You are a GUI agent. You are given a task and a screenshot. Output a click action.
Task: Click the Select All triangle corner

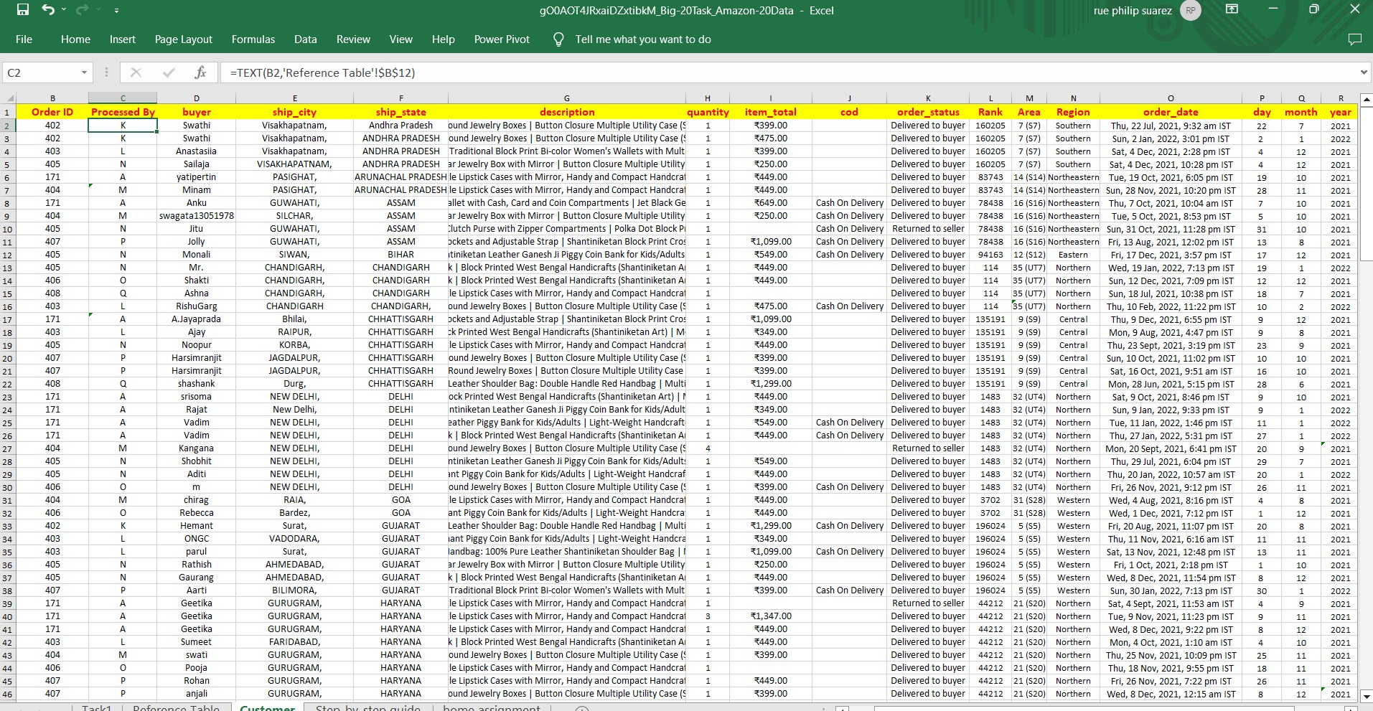coord(9,98)
